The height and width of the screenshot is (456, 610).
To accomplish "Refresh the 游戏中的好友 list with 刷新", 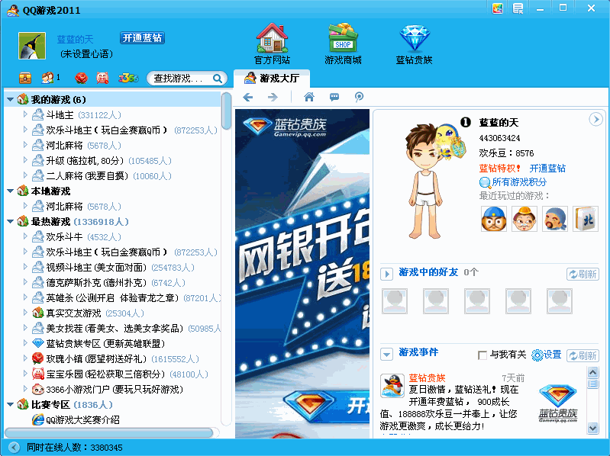I will tap(583, 274).
